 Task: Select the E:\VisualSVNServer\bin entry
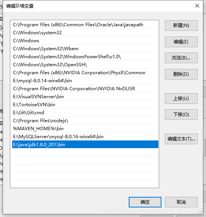[85, 97]
